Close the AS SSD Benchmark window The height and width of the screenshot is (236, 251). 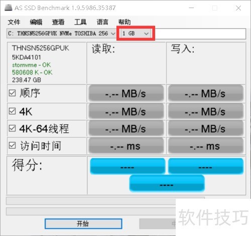point(238,8)
